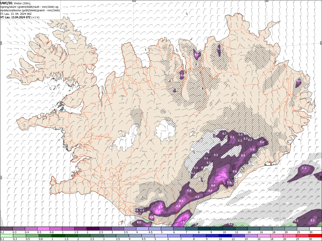The image size is (322, 241).
Task: Select top-row legend swatch between 14 and 16
Action: pyautogui.click(x=254, y=229)
